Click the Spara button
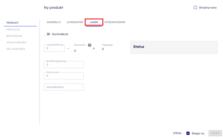 [215, 133]
